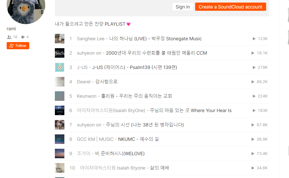Viewport: 289px width, 178px height.
Task: Click the play icon beside 279K
Action: coord(254,67)
